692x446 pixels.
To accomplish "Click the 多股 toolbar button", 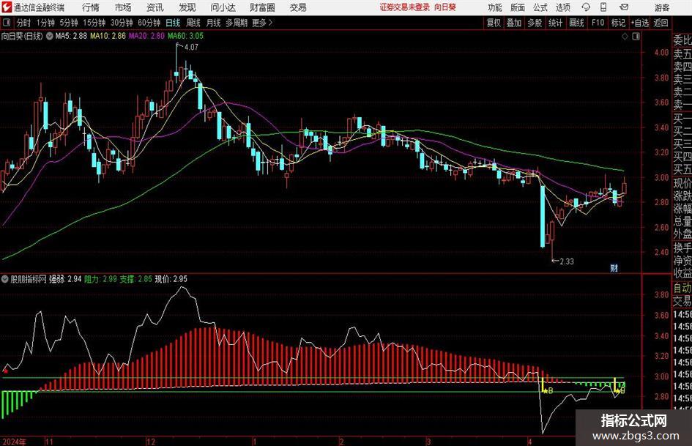I will pyautogui.click(x=535, y=23).
